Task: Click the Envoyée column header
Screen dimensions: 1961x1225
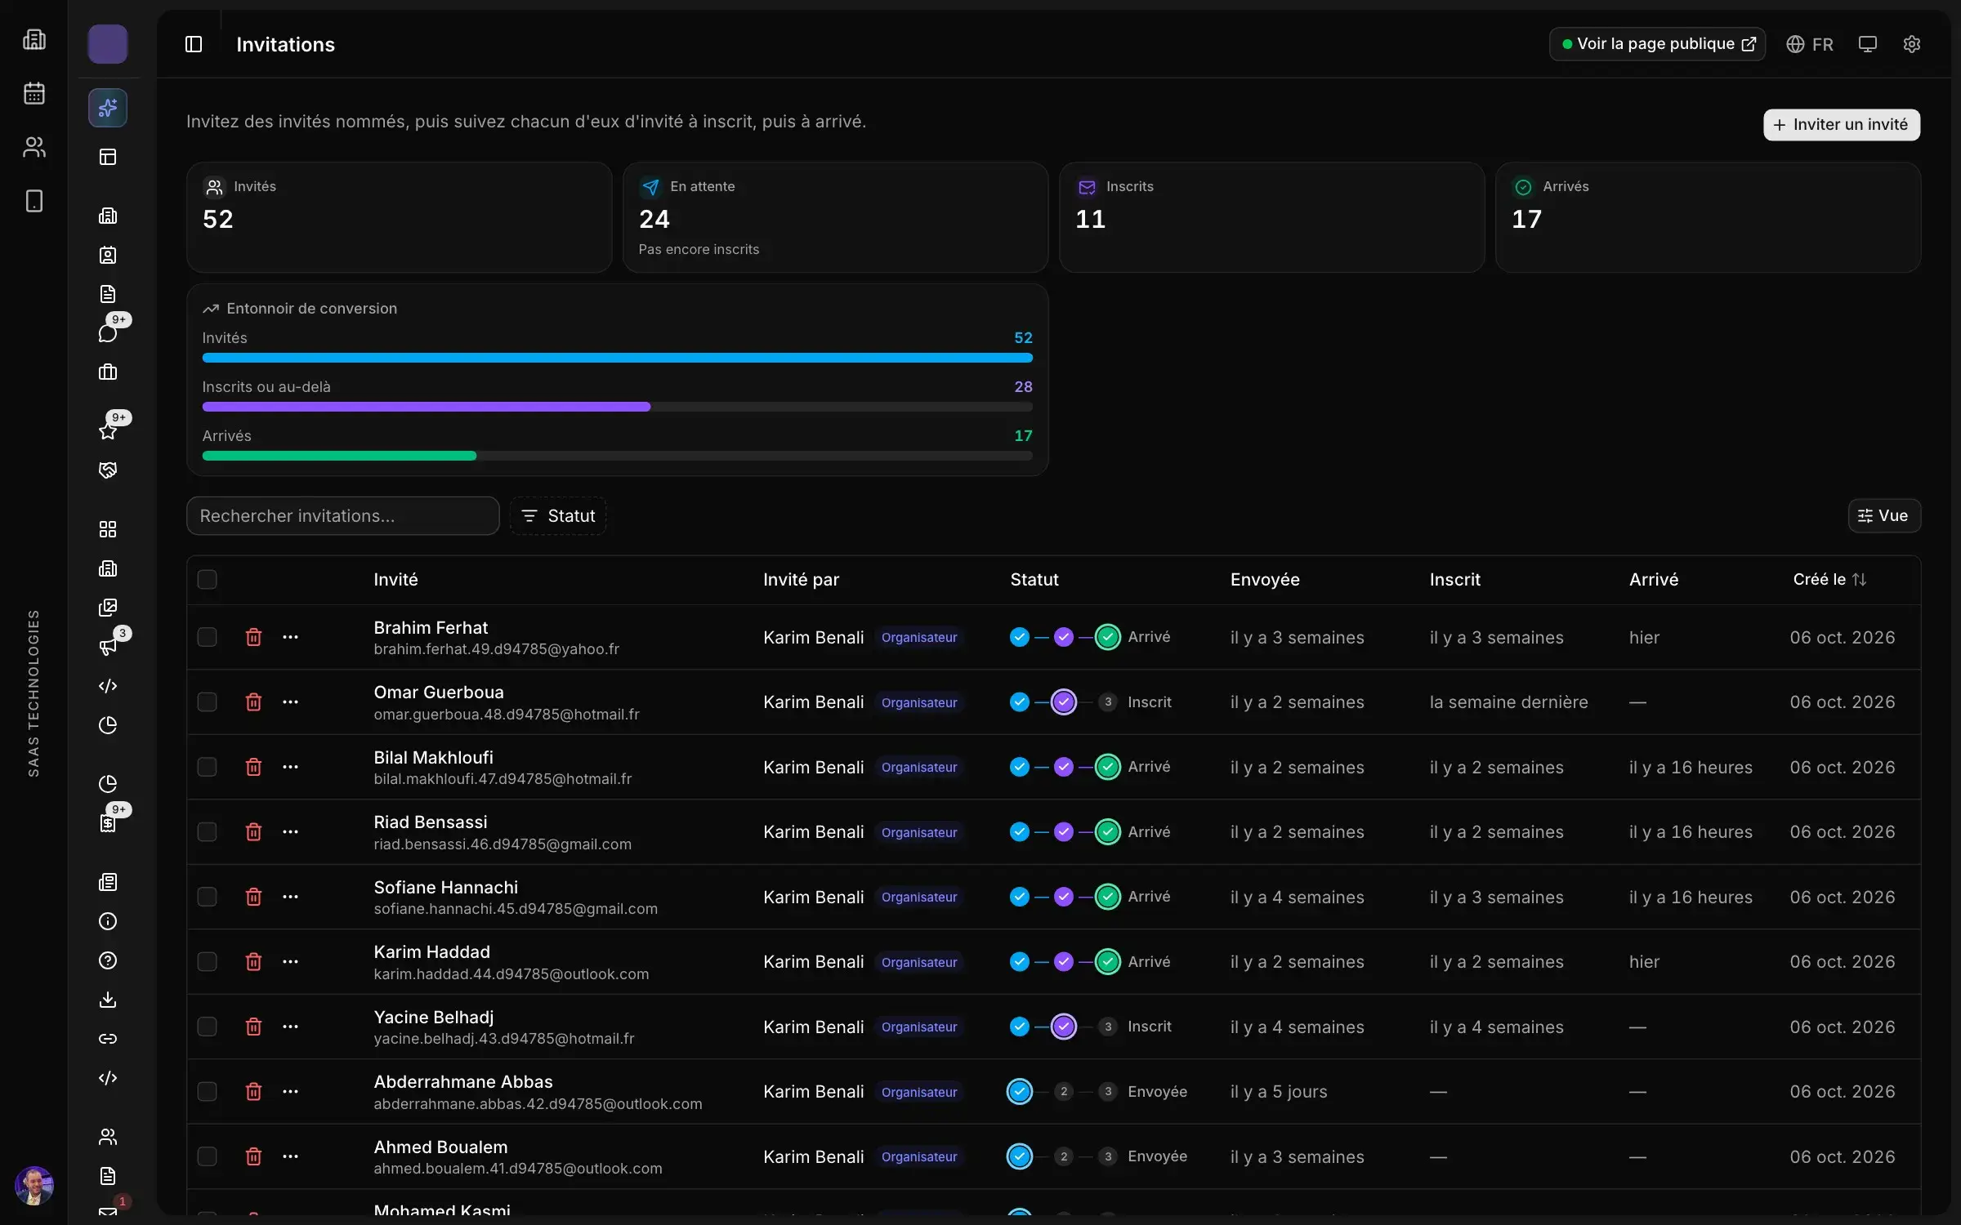Action: (x=1265, y=580)
